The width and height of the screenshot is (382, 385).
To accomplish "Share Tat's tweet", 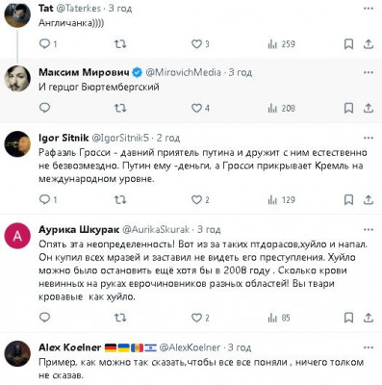I will pyautogui.click(x=369, y=44).
